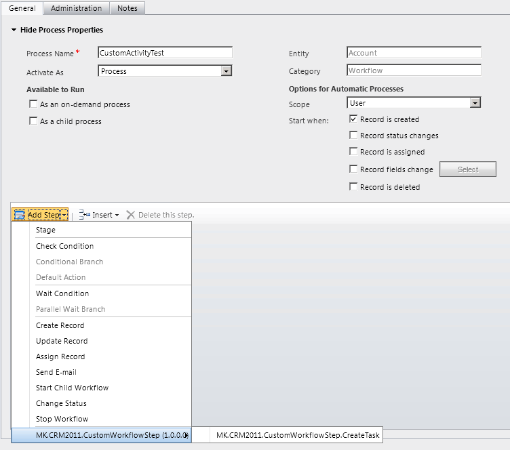Check Record fields change option
This screenshot has width=510, height=450.
[x=353, y=169]
